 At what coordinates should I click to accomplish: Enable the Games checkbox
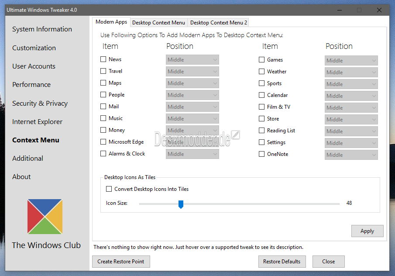[262, 60]
